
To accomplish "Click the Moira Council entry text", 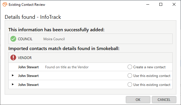I will tap(54, 39).
